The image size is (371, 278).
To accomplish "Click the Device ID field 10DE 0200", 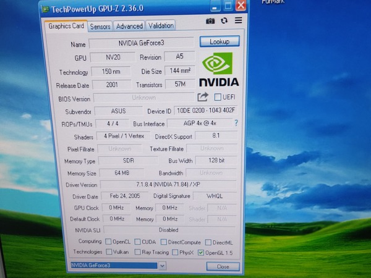I will tap(206, 110).
